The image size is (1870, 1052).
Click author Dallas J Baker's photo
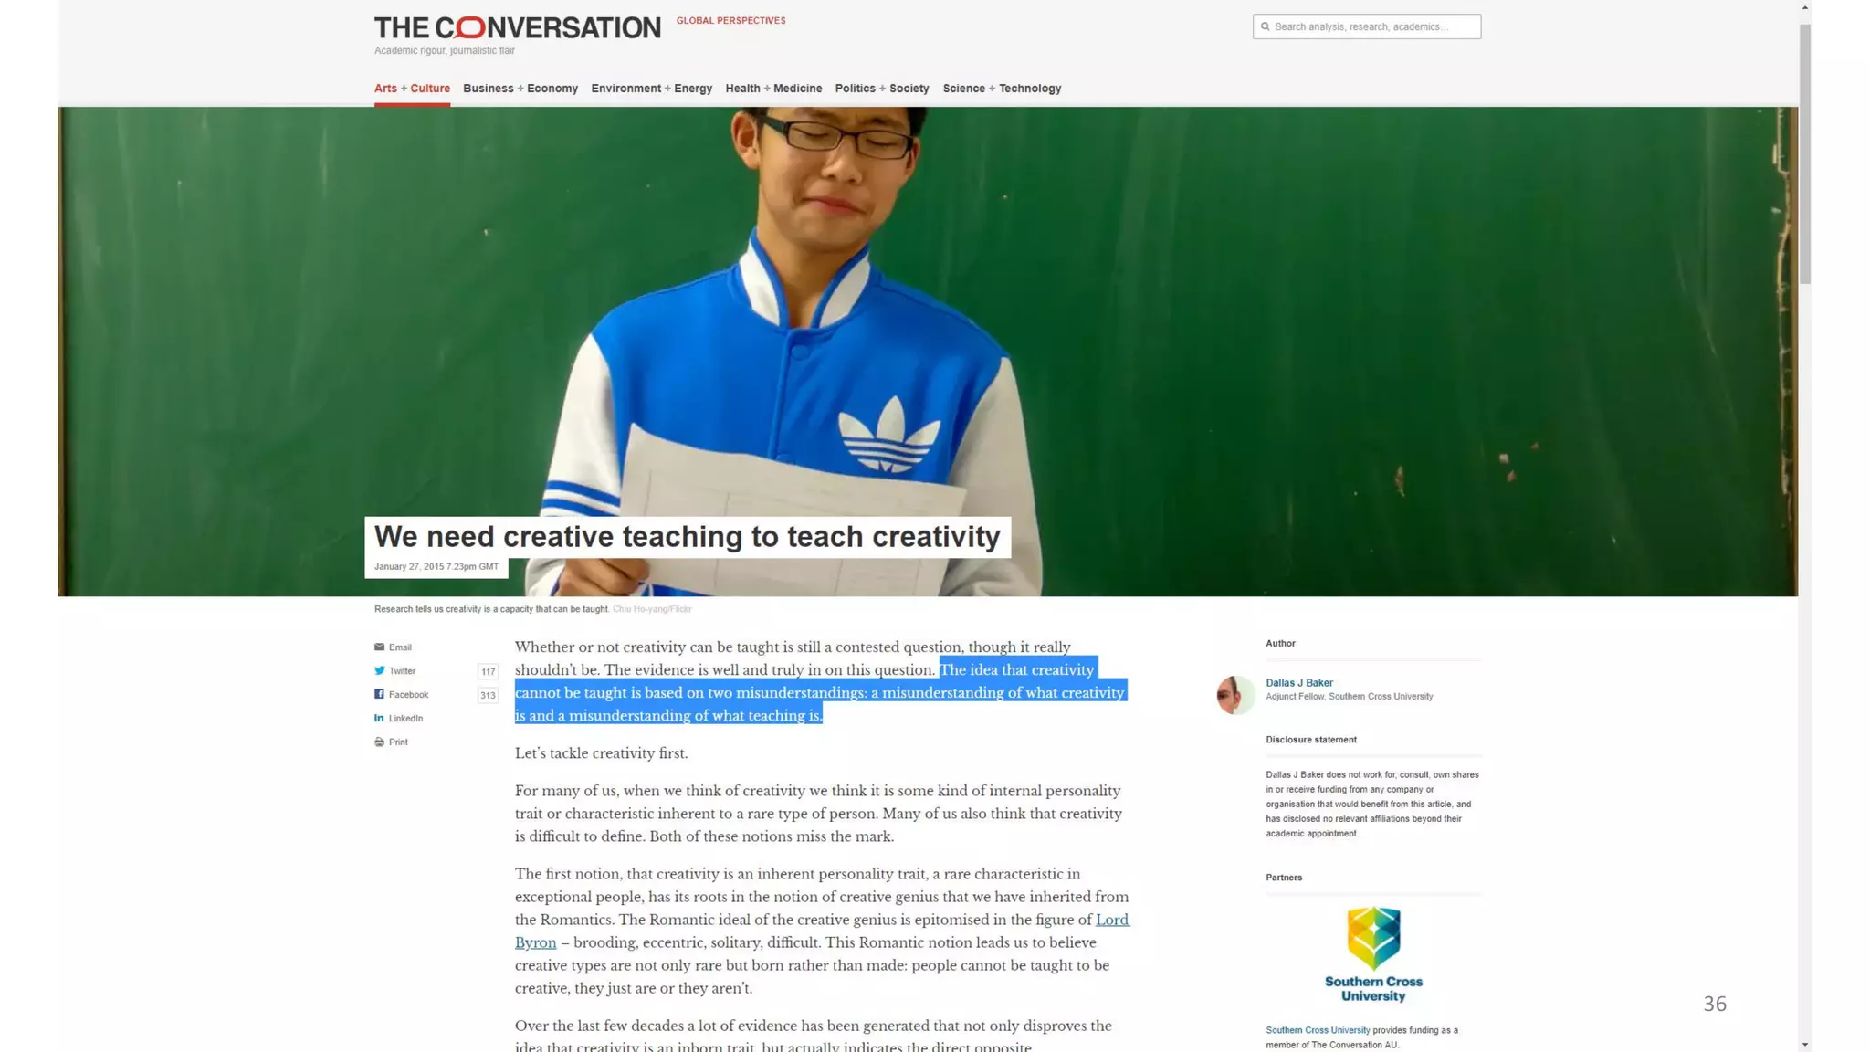coord(1235,695)
